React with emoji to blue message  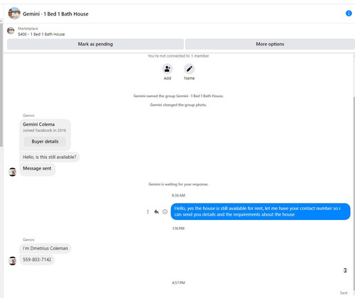point(165,211)
